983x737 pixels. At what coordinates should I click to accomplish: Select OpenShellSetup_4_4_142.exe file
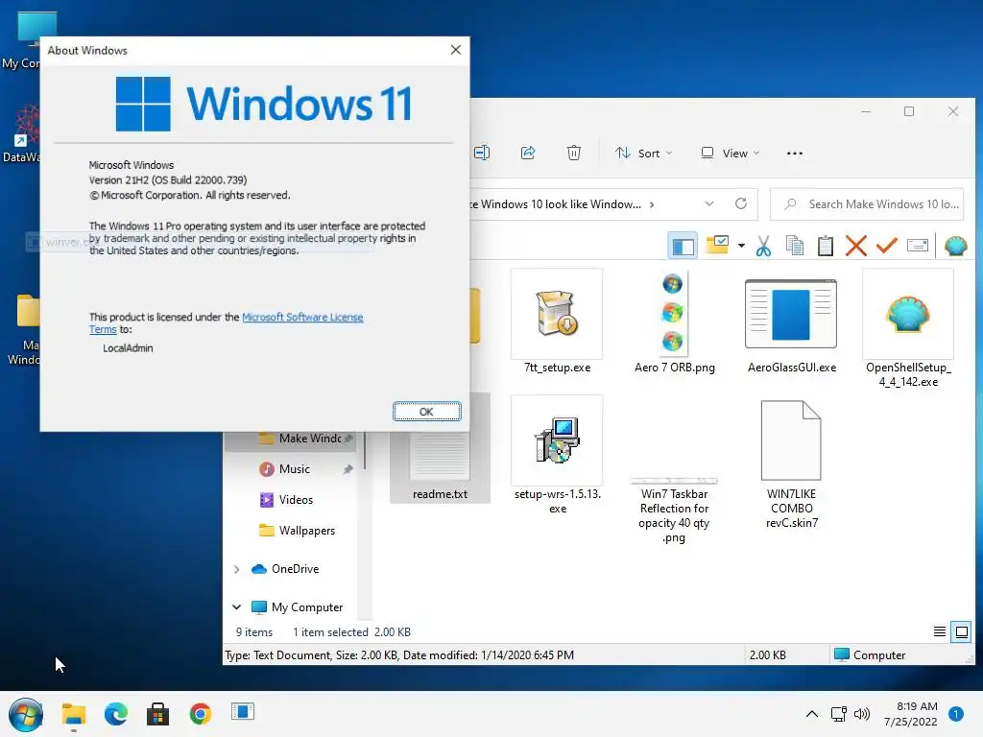[x=908, y=329]
